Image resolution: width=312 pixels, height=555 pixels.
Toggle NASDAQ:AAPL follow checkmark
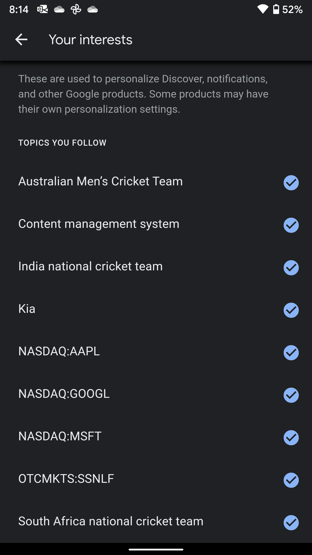(x=291, y=353)
